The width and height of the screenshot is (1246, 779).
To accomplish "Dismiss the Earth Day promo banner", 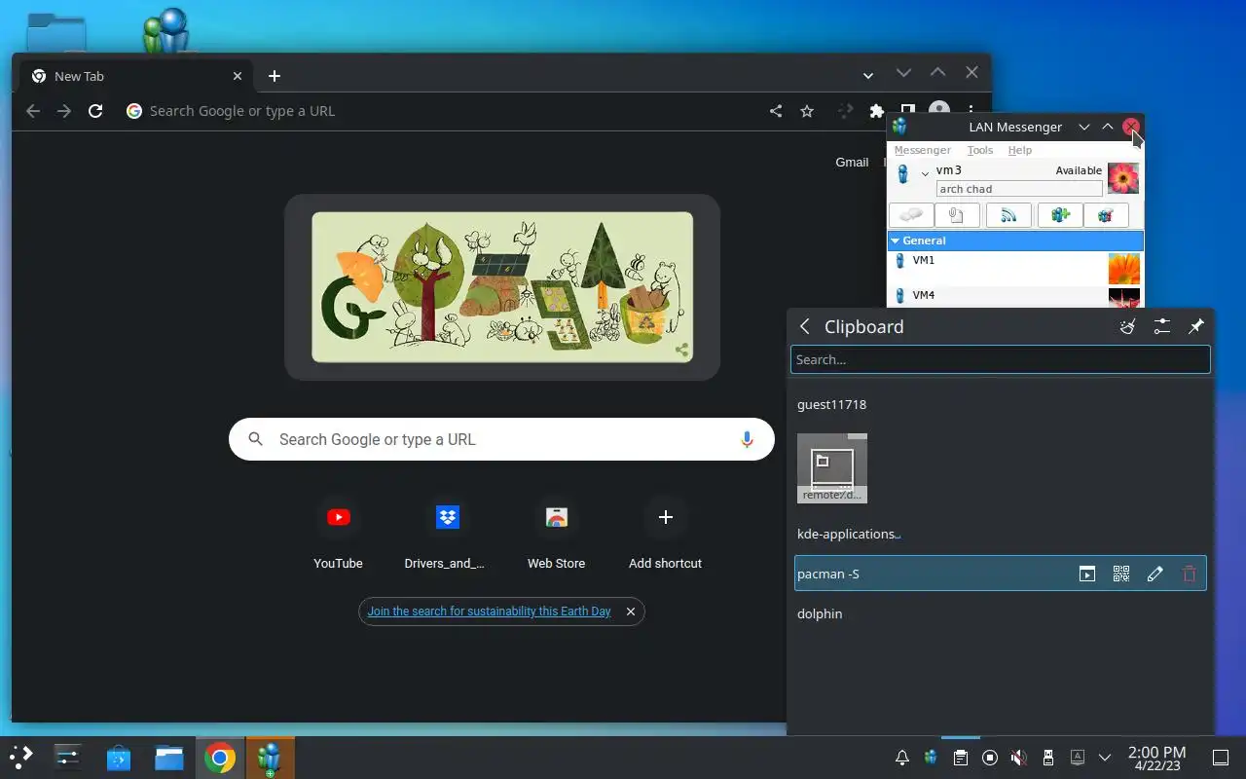I will (631, 612).
